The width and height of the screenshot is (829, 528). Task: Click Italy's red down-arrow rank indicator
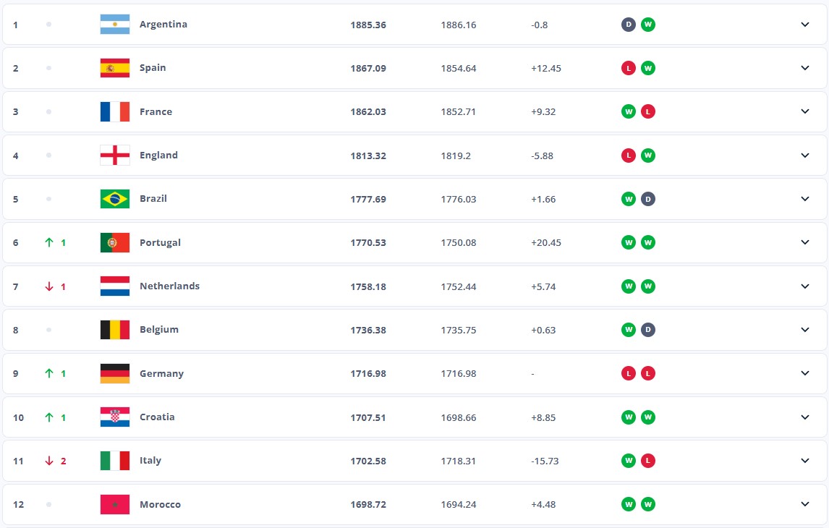[x=49, y=461]
